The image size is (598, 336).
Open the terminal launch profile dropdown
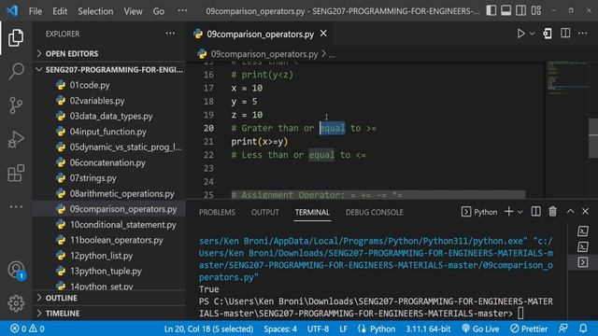(x=520, y=212)
